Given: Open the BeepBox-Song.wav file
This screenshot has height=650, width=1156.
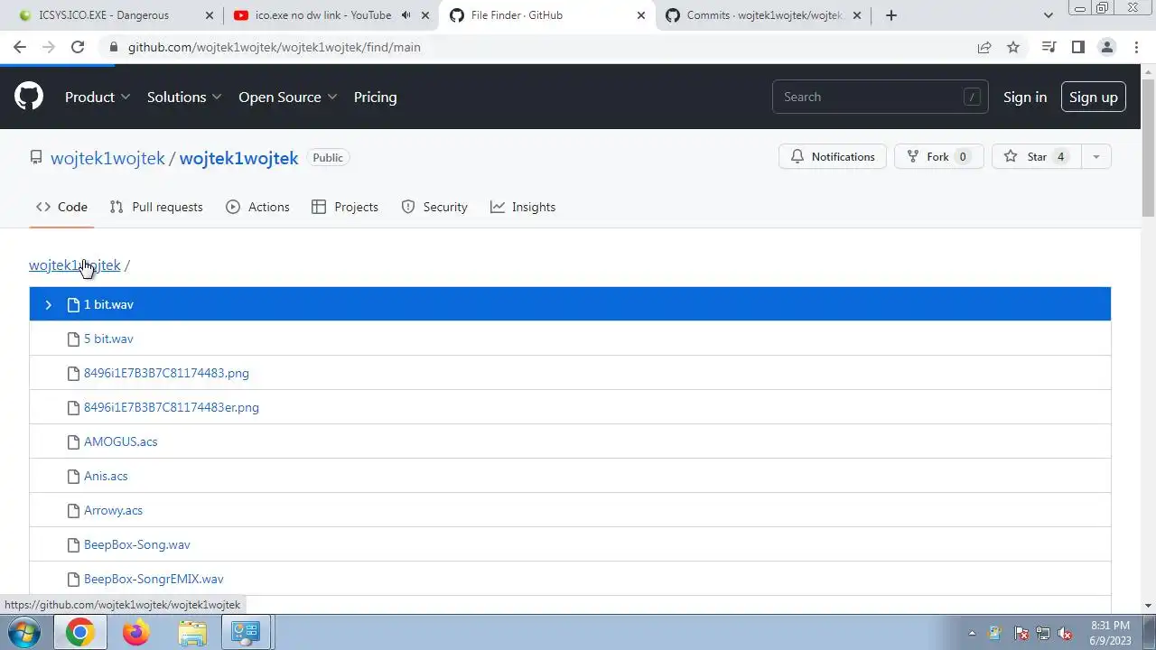Looking at the screenshot, I should [137, 544].
